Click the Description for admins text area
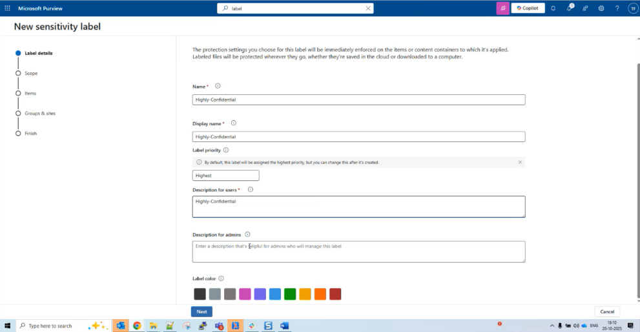 [x=358, y=251]
